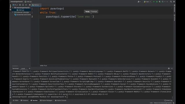The width and height of the screenshot is (185, 104).
Task: Run with coverage icon in top toolbar
Action: (160, 2)
